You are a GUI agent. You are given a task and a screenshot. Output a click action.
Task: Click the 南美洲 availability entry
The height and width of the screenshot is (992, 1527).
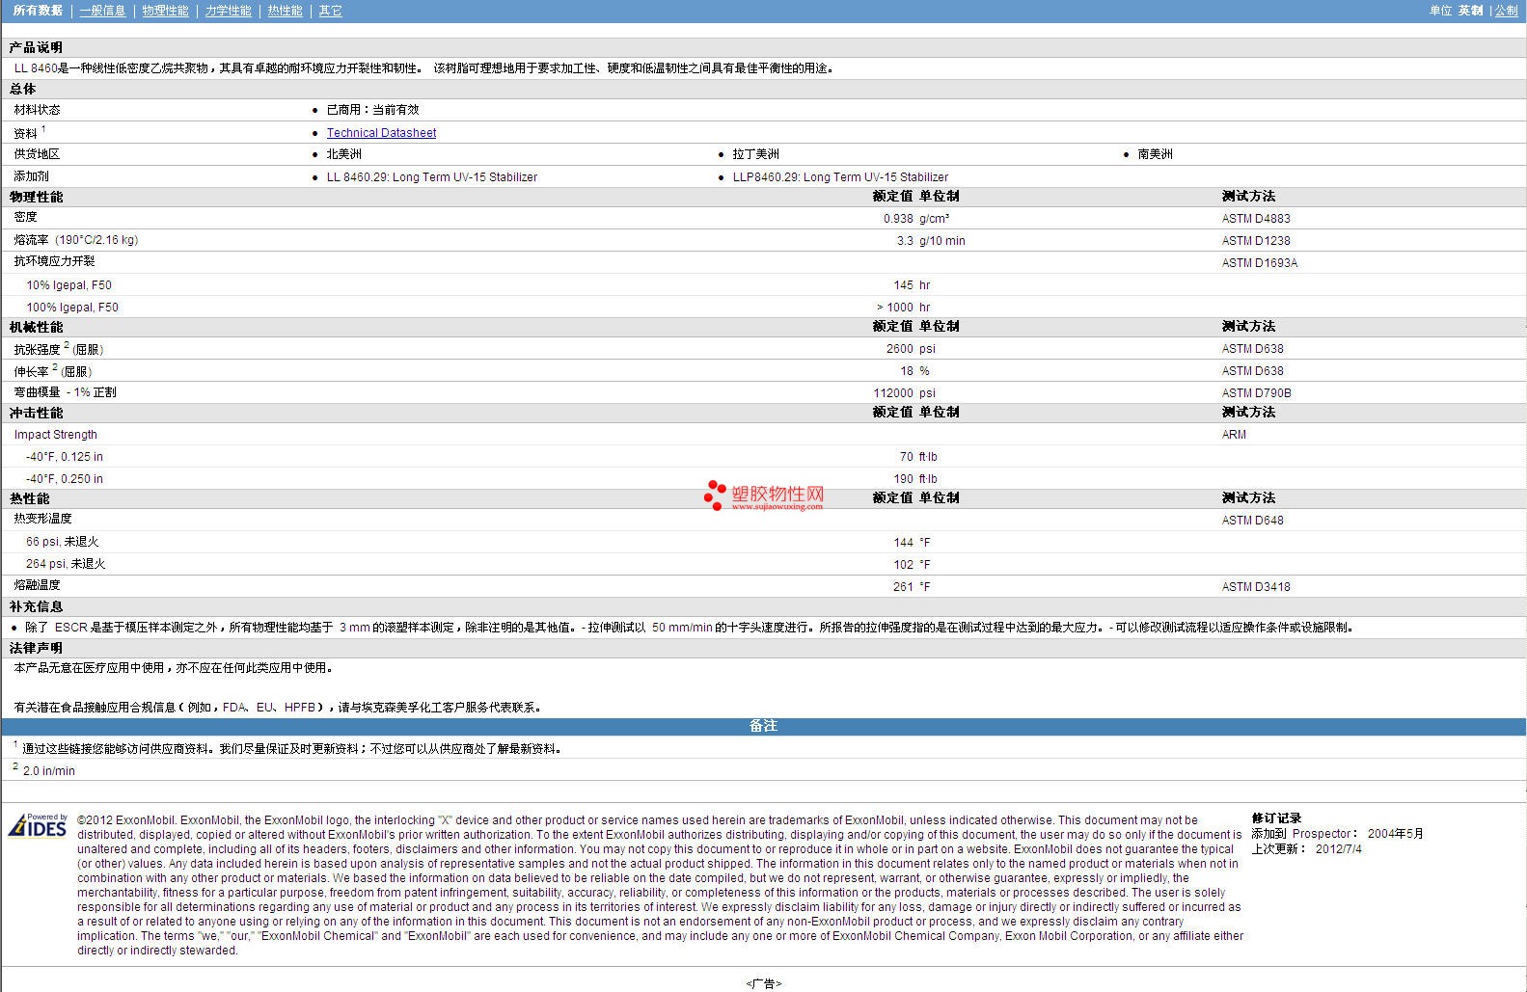coord(1156,154)
